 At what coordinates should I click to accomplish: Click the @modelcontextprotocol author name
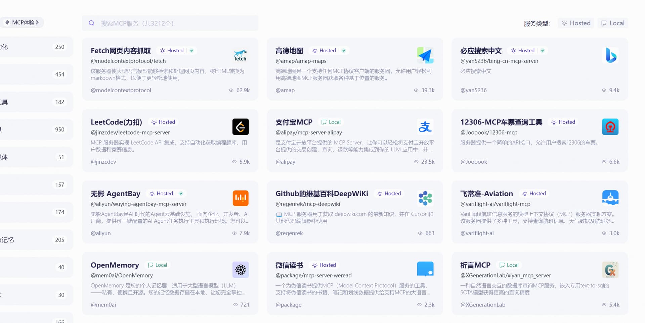121,90
